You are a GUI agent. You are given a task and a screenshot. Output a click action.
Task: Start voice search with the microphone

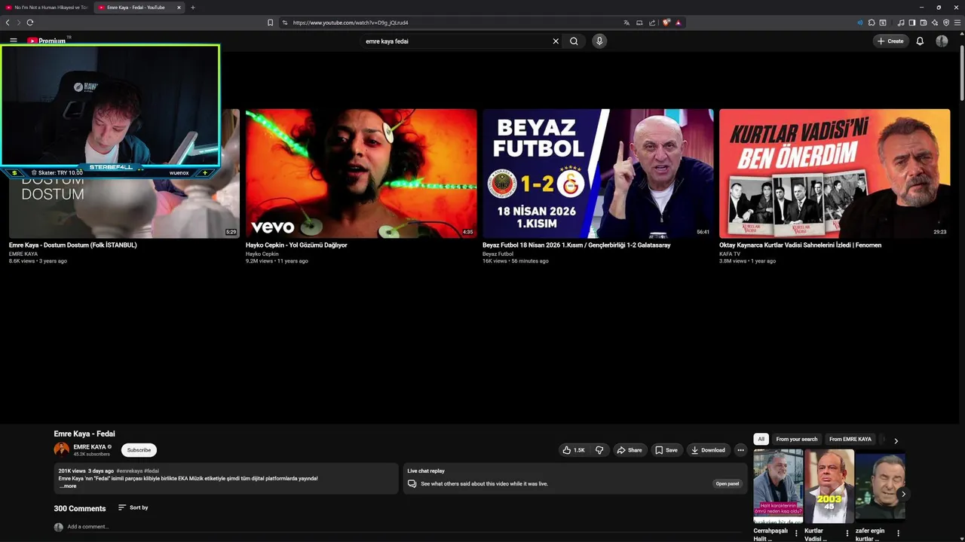pyautogui.click(x=599, y=41)
